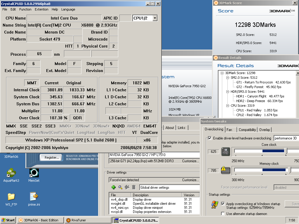Toggle Enable driver-level hardware overclocking
The width and height of the screenshot is (299, 224).
(x=210, y=138)
